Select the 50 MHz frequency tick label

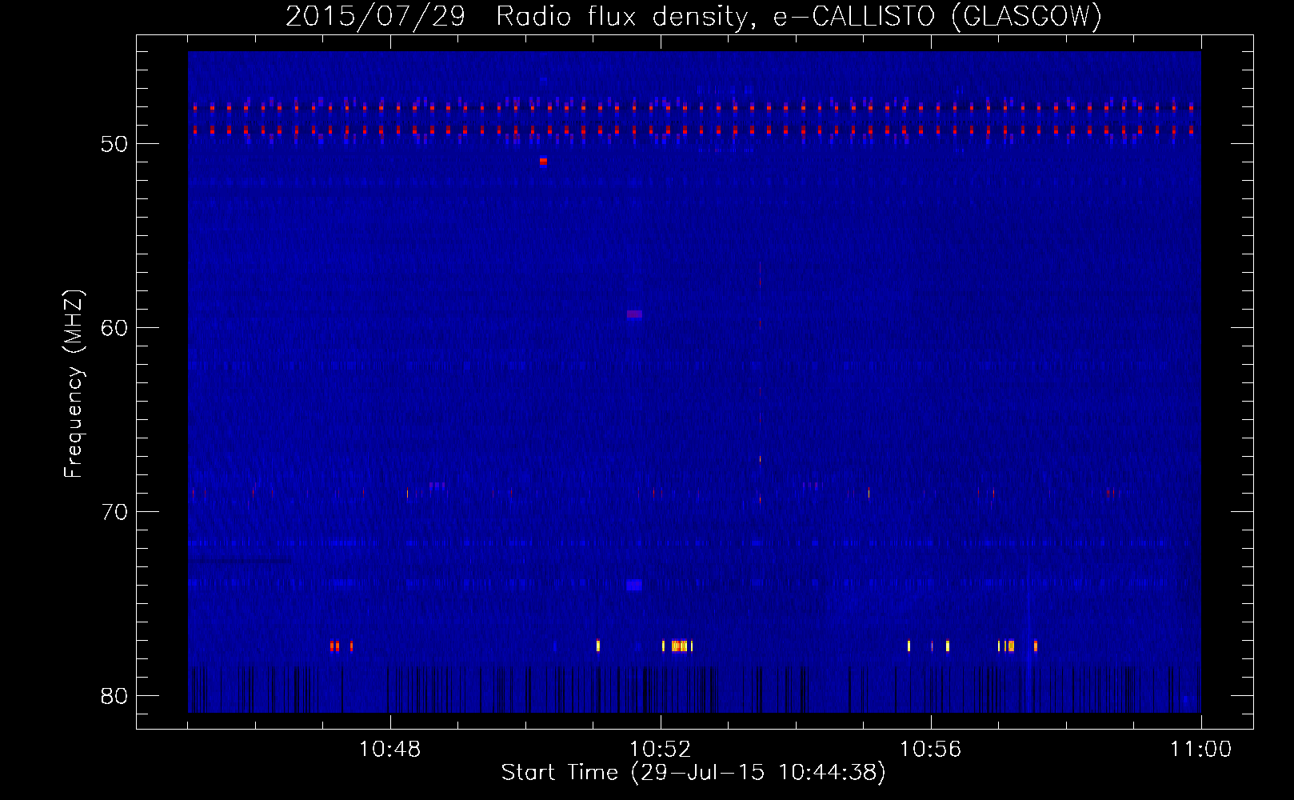(x=114, y=144)
